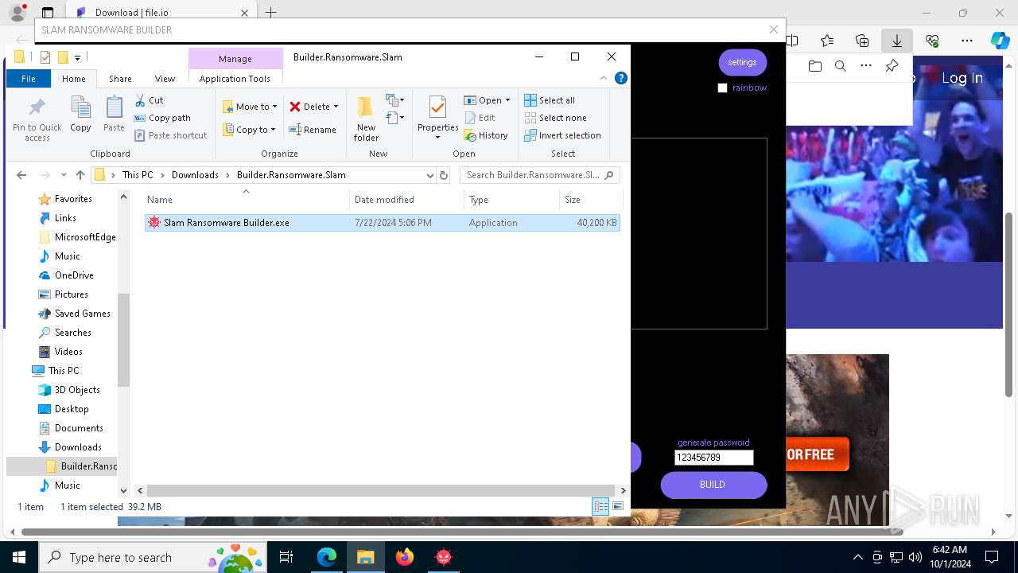Screen dimensions: 1018x573
Task: Click Paste shortcut command
Action: click(171, 135)
